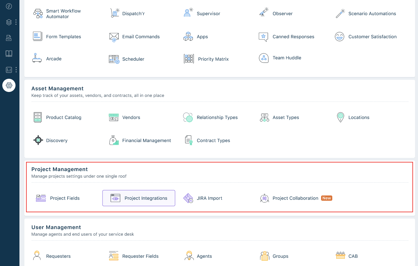Open the JIRA Import link
This screenshot has height=266, width=418.
point(209,198)
